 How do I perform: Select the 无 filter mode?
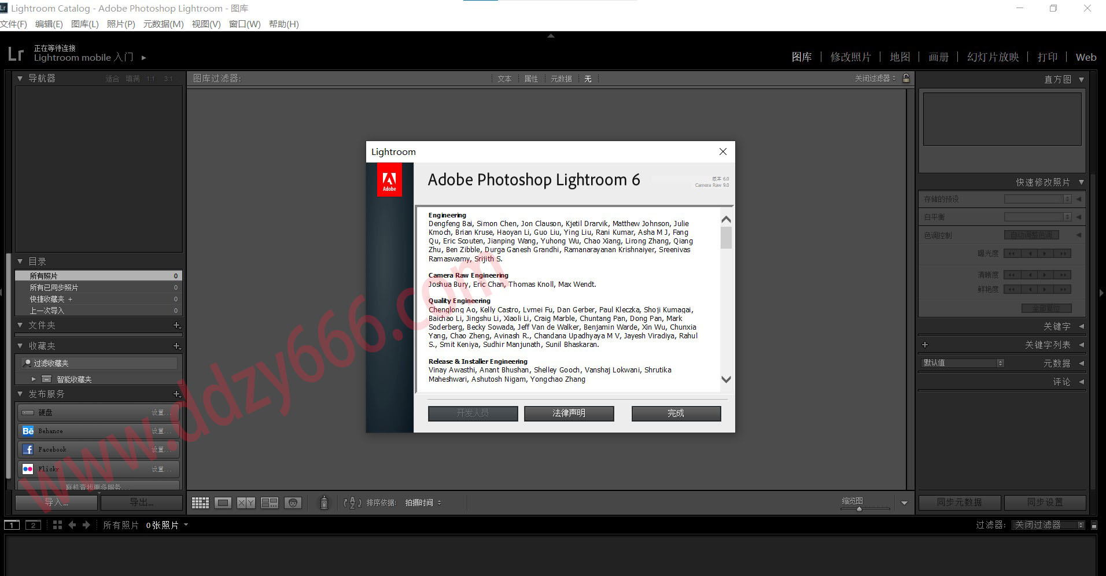tap(588, 79)
